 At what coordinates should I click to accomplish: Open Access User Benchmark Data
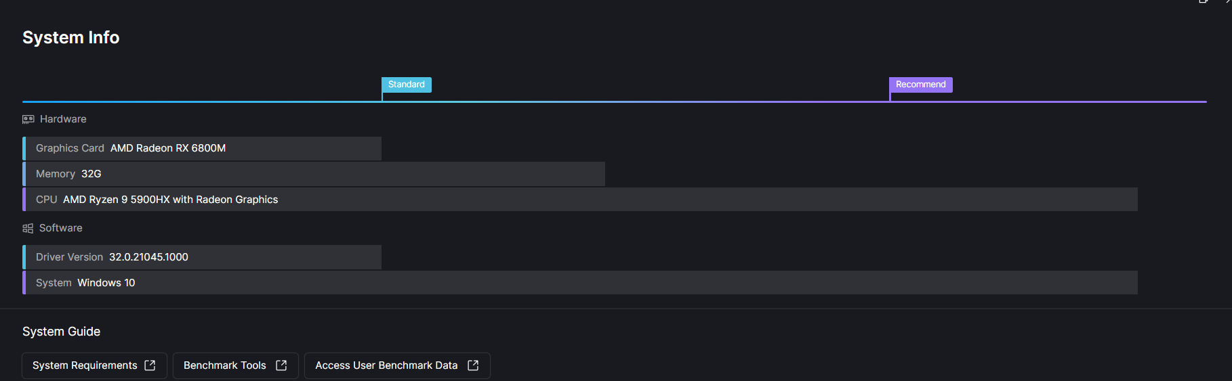397,365
